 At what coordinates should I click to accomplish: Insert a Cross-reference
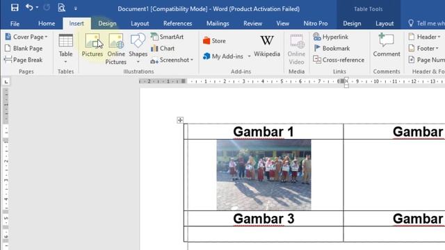(x=339, y=60)
